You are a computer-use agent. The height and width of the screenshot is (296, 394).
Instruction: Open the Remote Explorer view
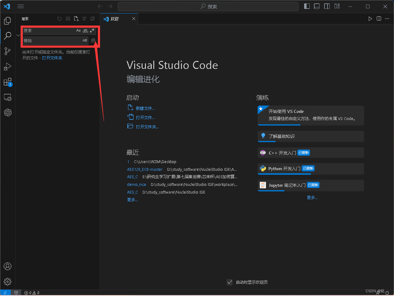point(8,97)
